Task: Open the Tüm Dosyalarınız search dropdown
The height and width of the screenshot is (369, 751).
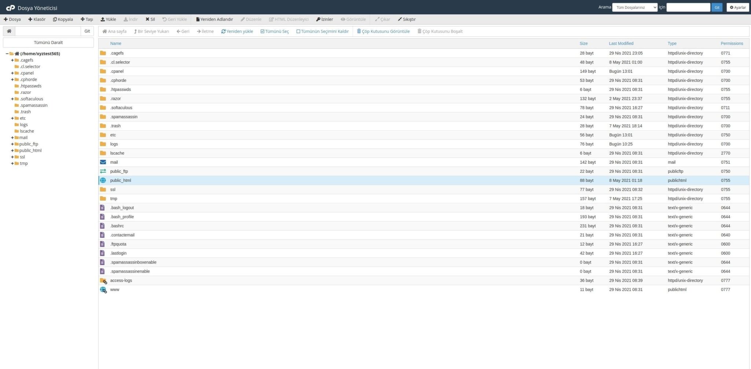Action: (x=635, y=7)
